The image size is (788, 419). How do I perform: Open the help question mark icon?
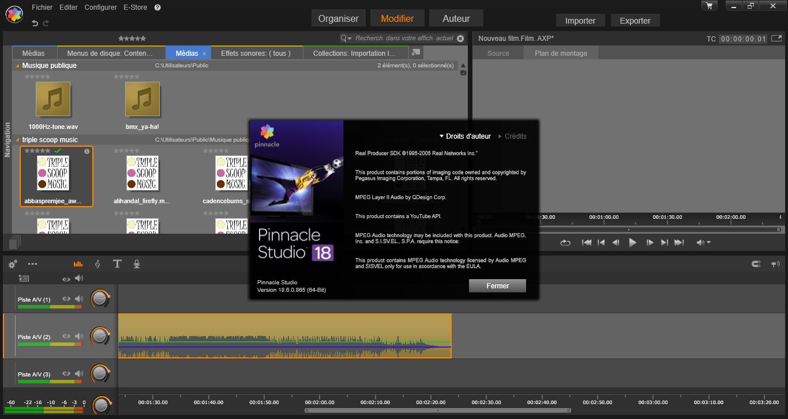(157, 7)
